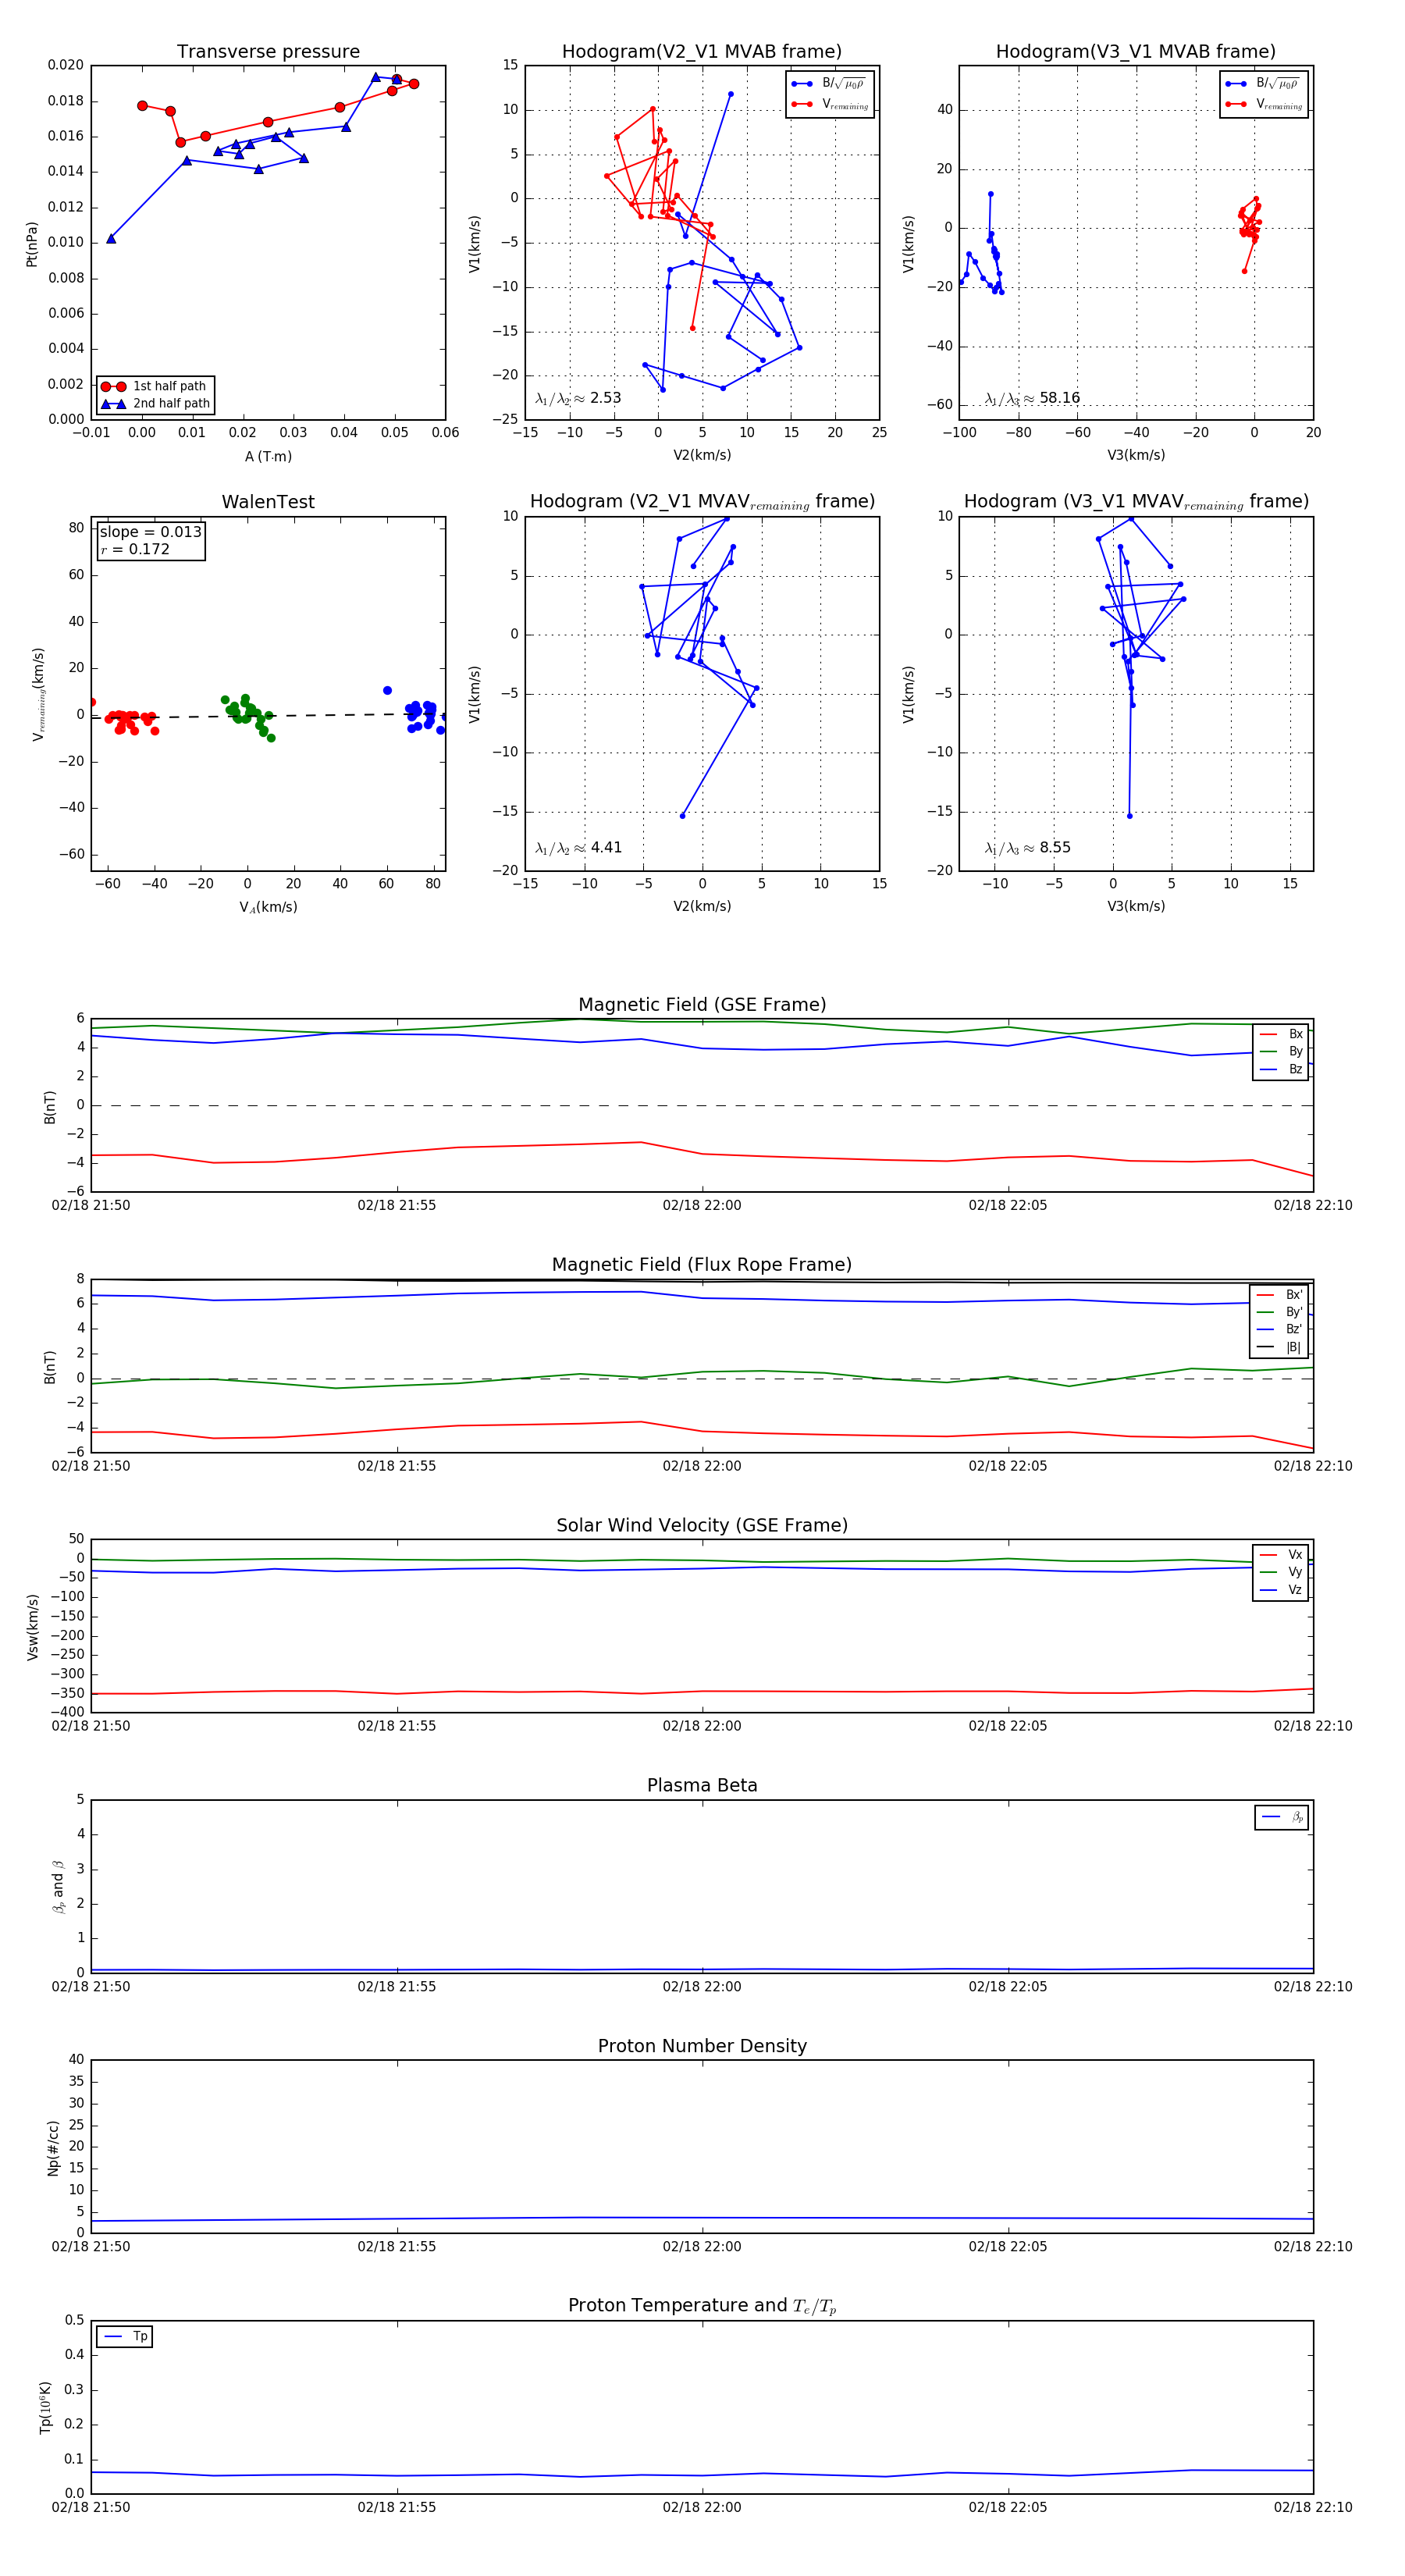Image resolution: width=1405 pixels, height=2576 pixels.
Task: Click the λ1/λ2 ≈ 2.53 label
Action: [578, 398]
